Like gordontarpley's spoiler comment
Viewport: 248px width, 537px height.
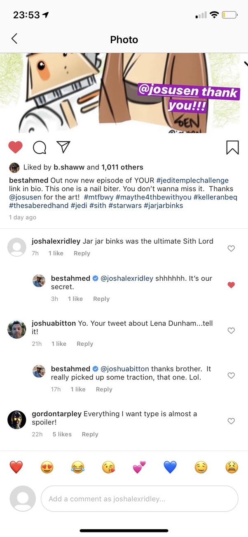[x=231, y=421]
